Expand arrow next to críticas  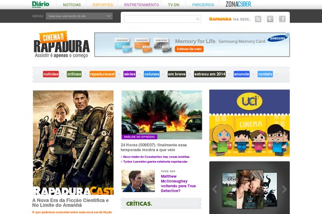point(85,74)
